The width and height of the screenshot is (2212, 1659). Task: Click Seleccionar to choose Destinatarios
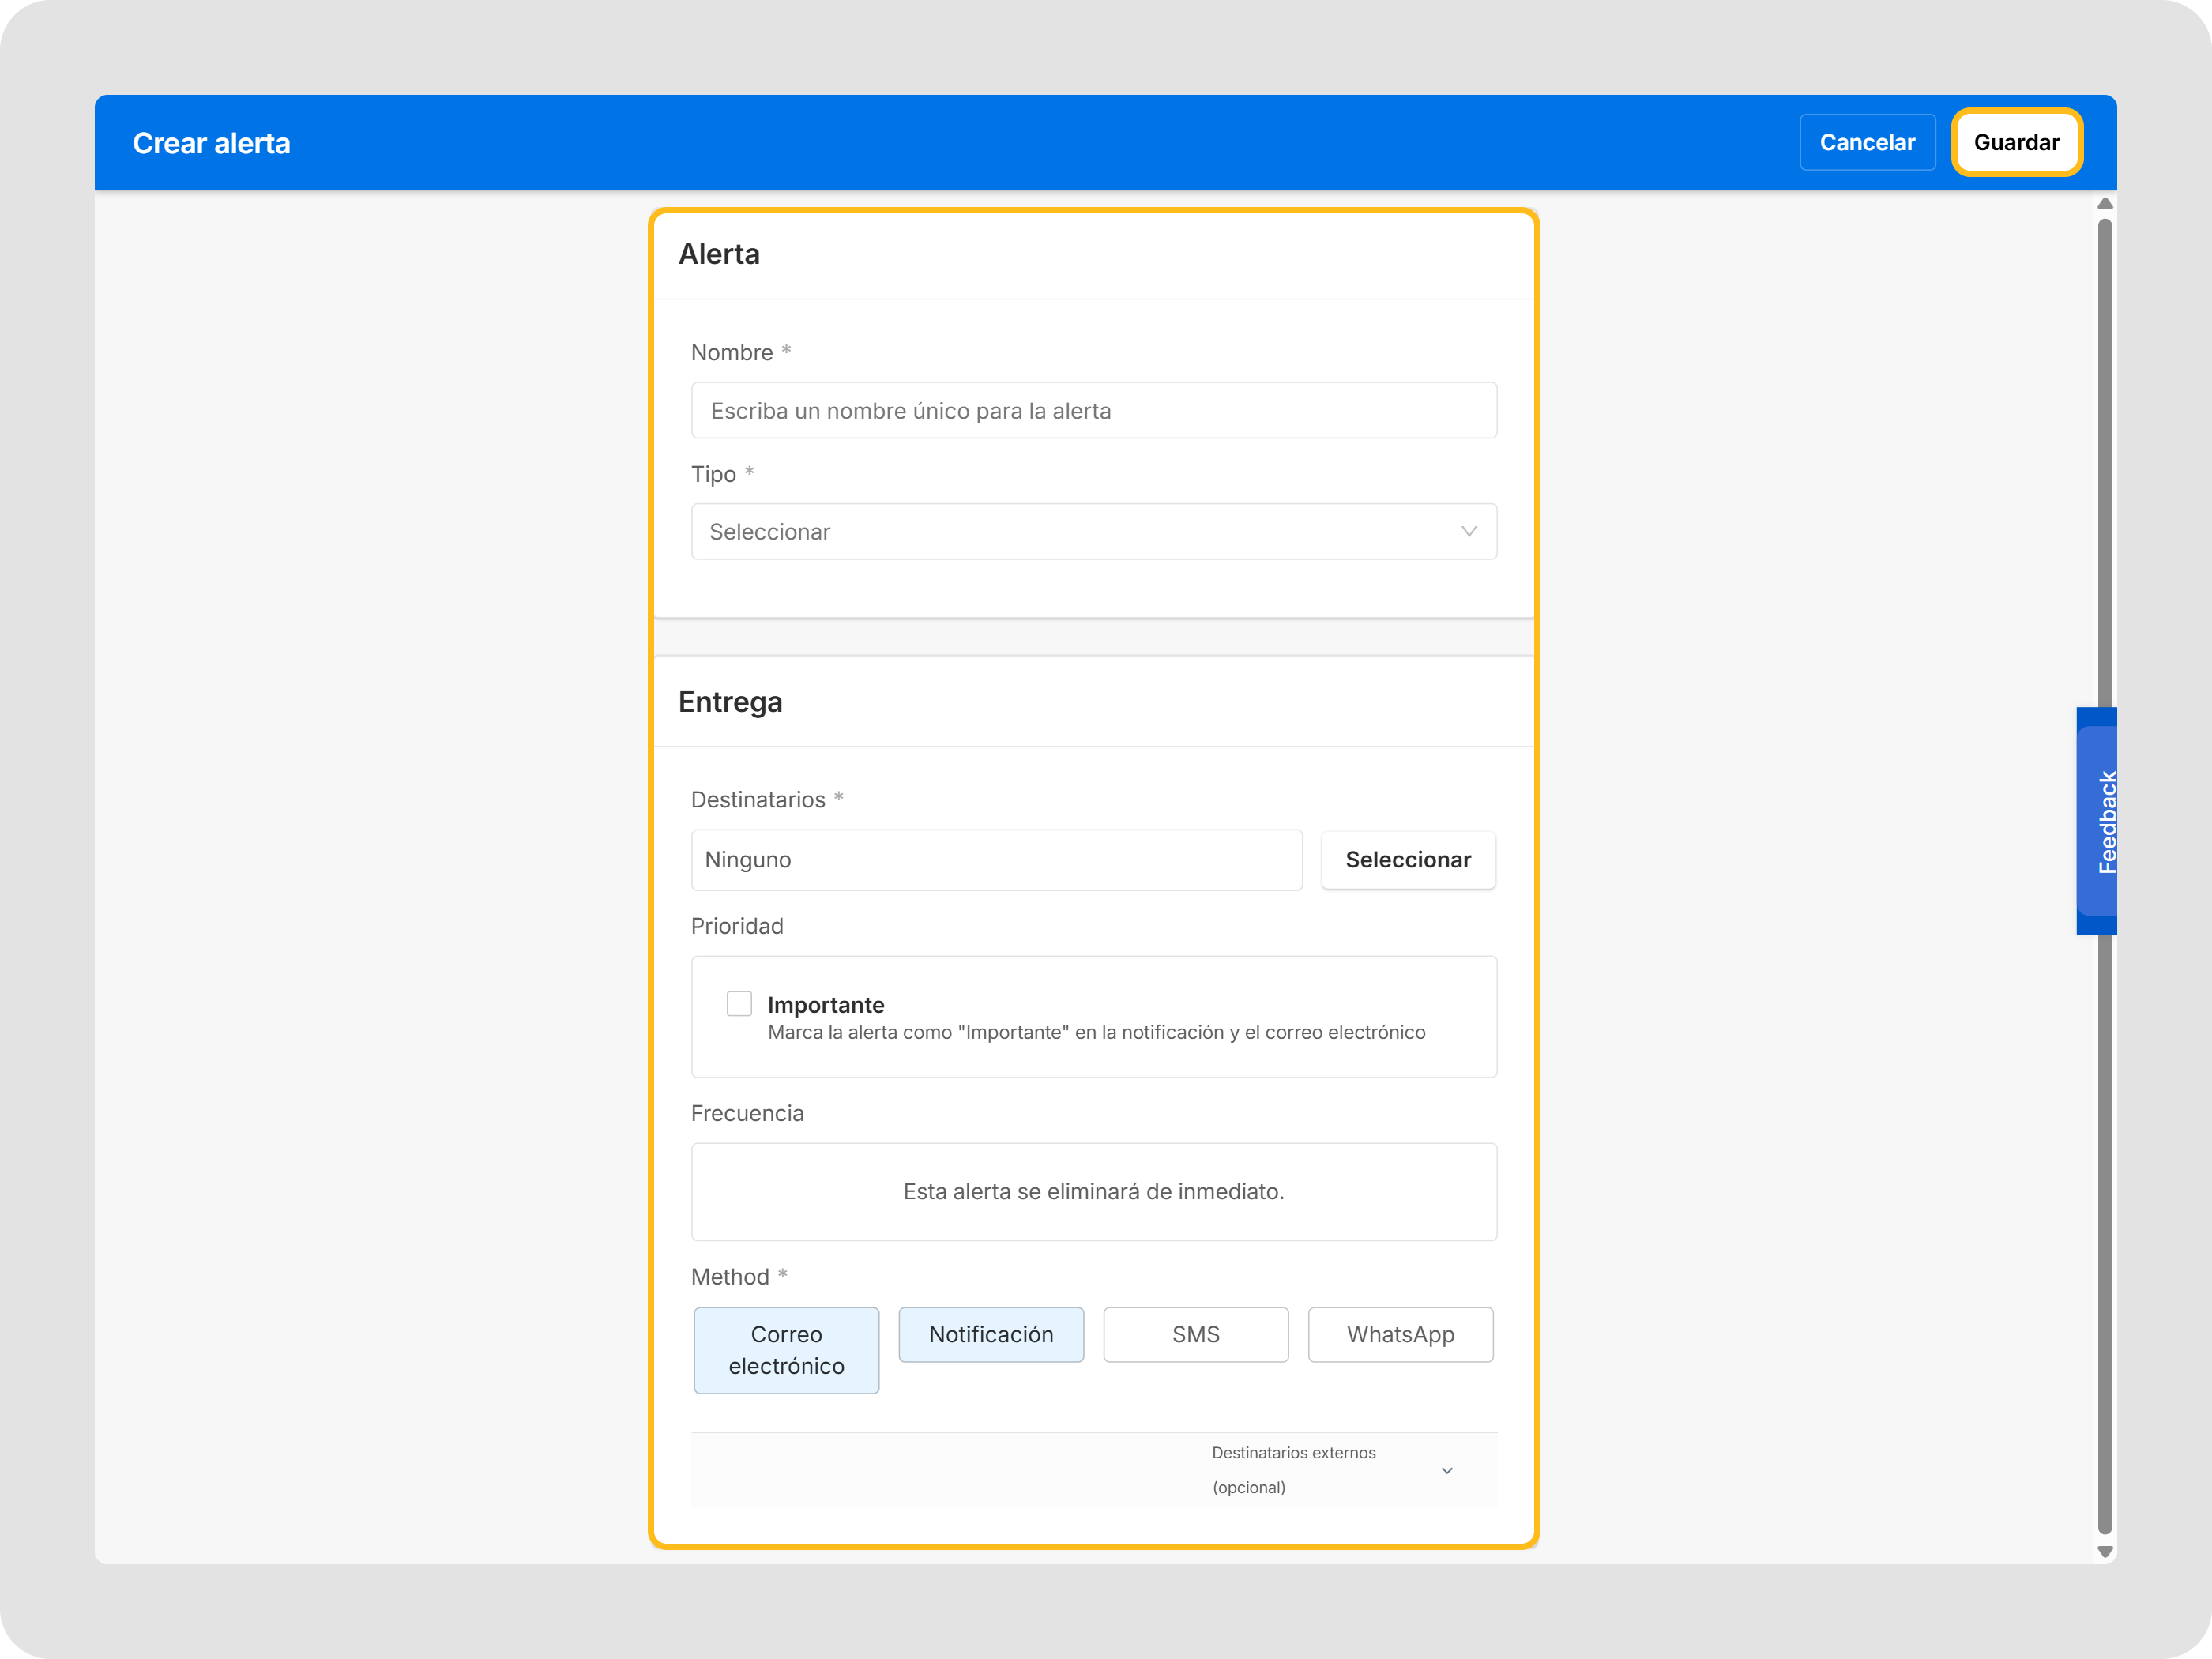point(1408,859)
